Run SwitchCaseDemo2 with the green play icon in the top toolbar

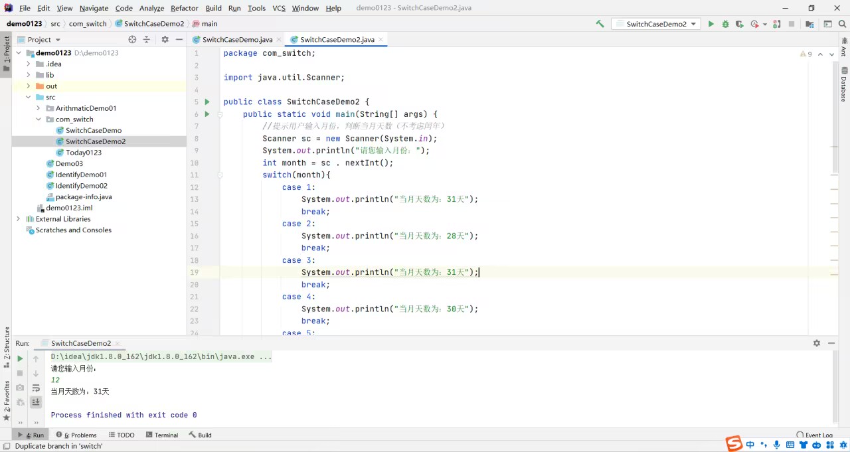coord(711,24)
